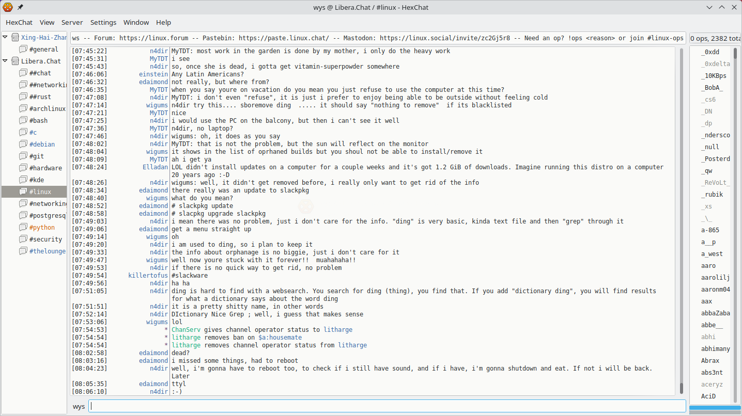Select the #python channel icon

(23, 227)
